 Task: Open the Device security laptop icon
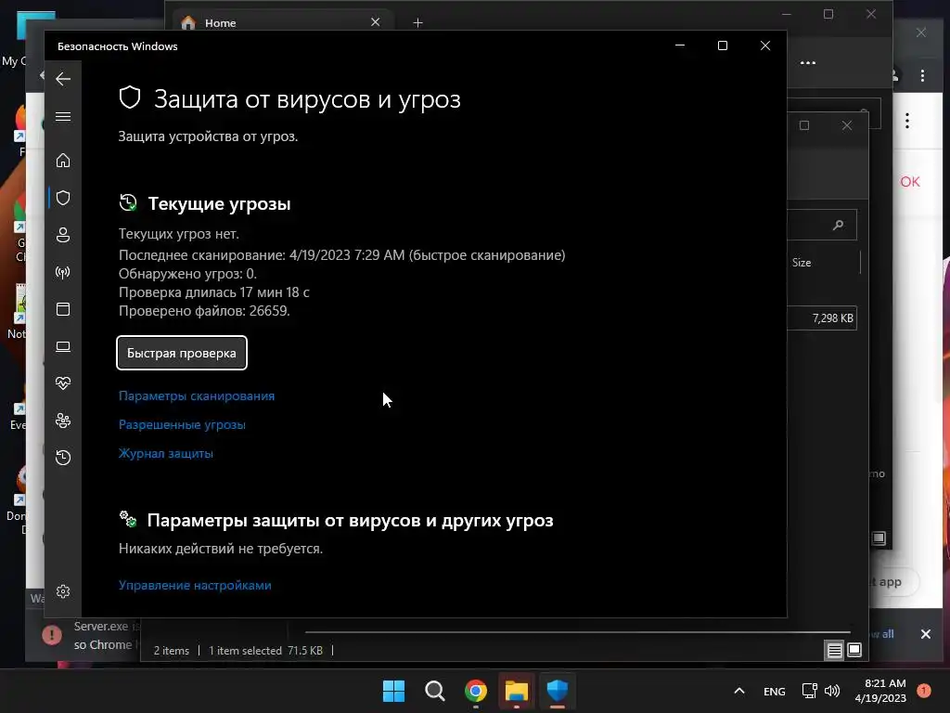(63, 346)
